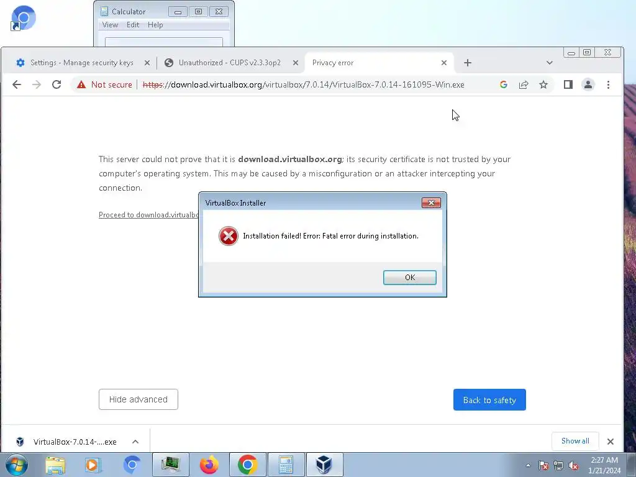636x477 pixels.
Task: Select the Calculator taskbar button
Action: click(286, 465)
